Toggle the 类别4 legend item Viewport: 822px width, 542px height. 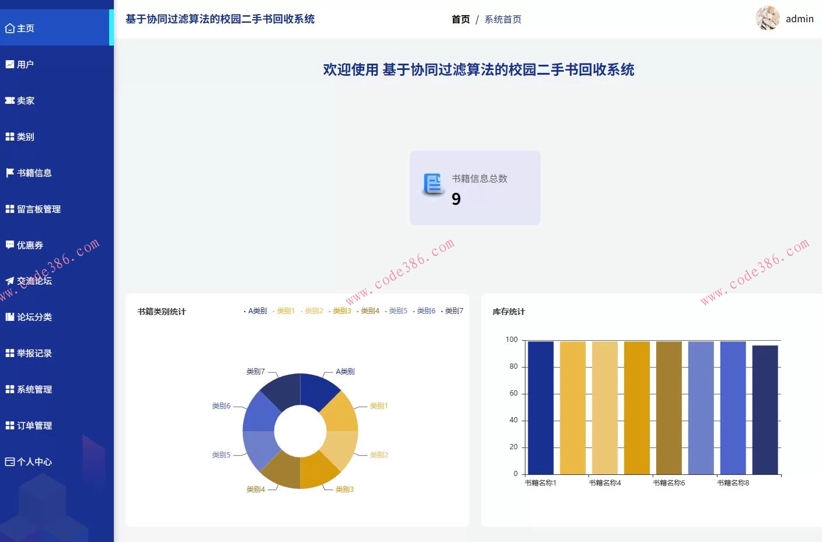(368, 311)
